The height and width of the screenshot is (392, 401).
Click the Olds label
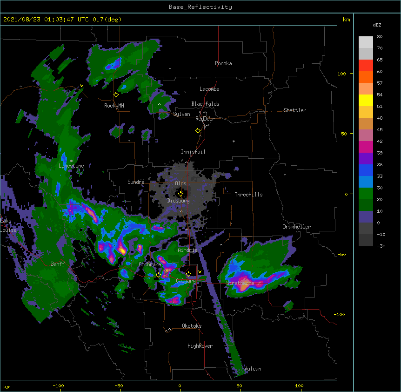(180, 183)
